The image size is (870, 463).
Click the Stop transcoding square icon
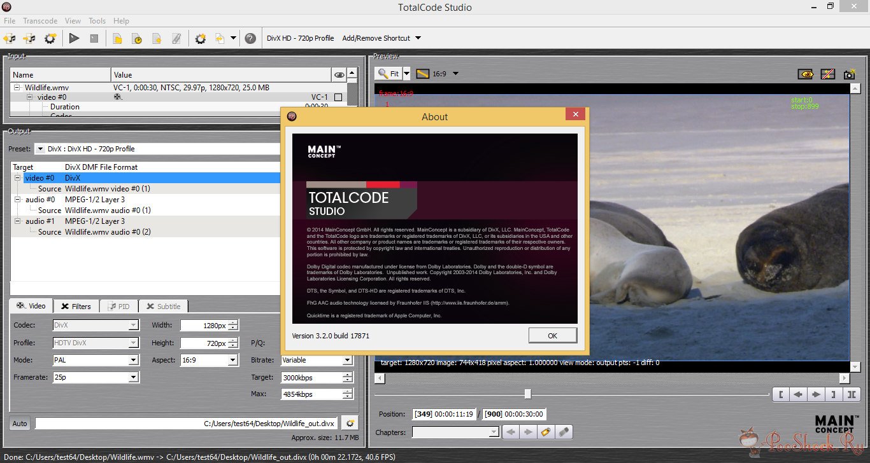pyautogui.click(x=94, y=38)
